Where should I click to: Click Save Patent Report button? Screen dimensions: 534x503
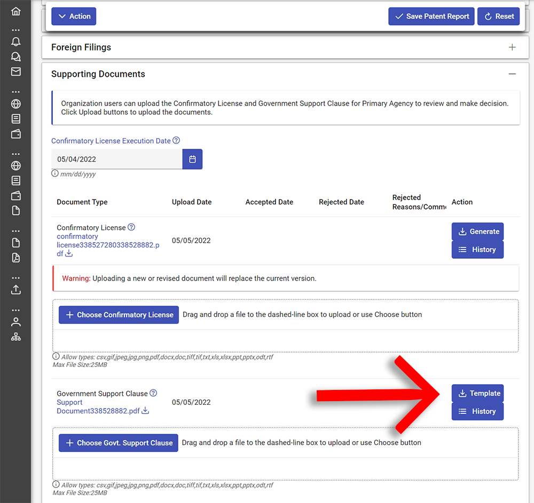tap(431, 17)
